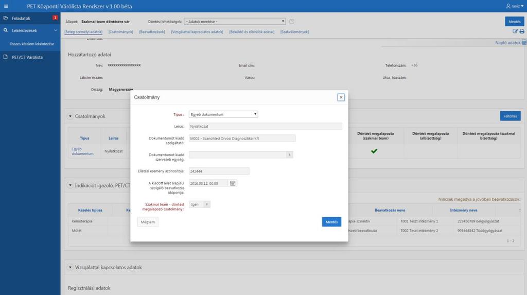The height and width of the screenshot is (295, 527).
Task: Go to Vizsgálattal kapcsolatos adatok link
Action: click(x=197, y=31)
